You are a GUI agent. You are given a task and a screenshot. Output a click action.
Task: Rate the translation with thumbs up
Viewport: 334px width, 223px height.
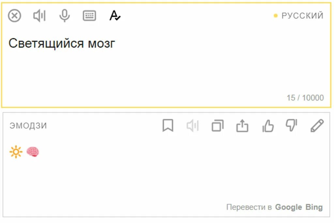[267, 126]
